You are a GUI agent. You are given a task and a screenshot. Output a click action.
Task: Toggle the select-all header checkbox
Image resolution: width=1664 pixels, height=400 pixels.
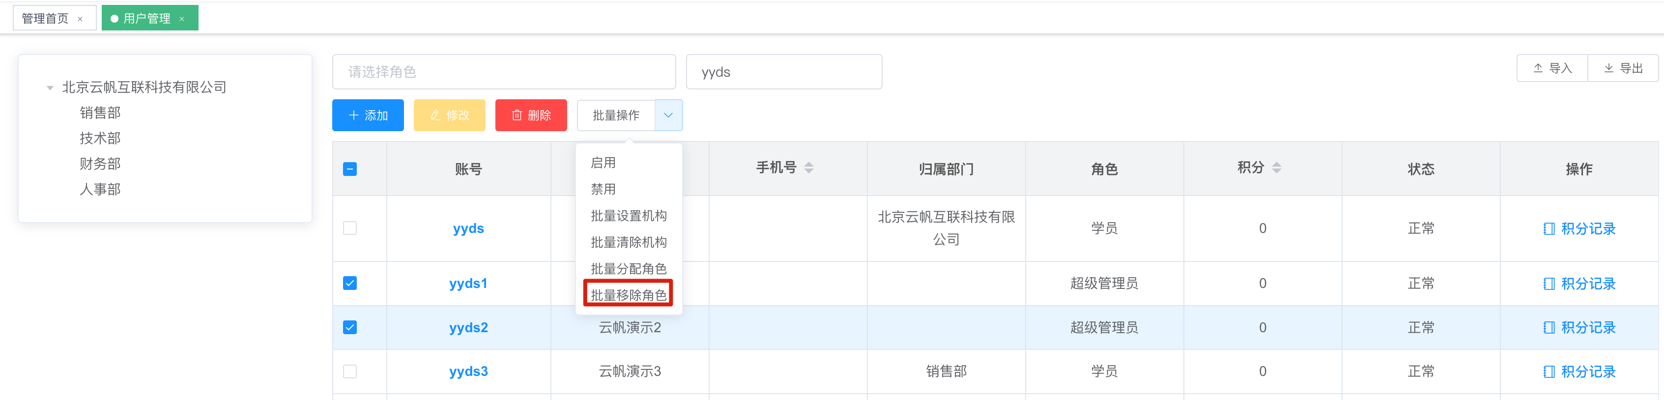350,170
